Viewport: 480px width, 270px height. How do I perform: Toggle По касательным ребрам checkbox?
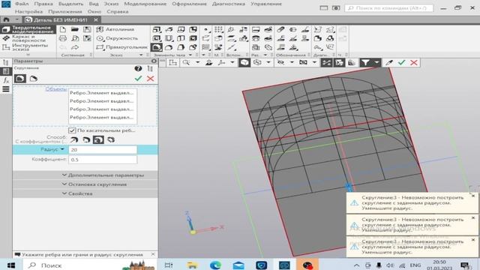[72, 130]
